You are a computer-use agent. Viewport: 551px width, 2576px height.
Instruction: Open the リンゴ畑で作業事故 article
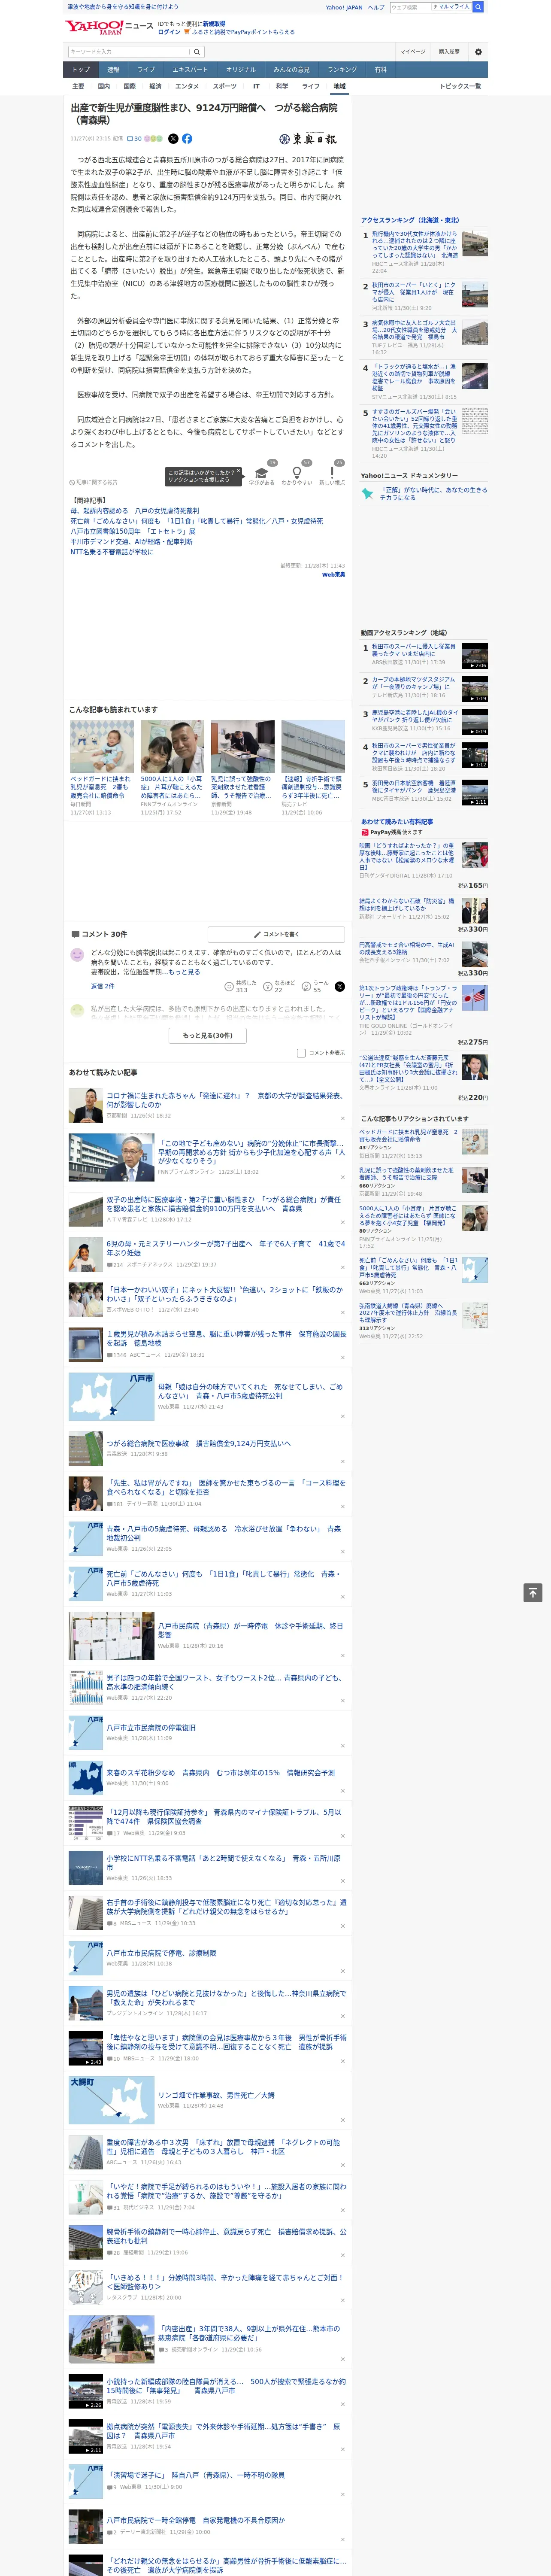tap(216, 2096)
